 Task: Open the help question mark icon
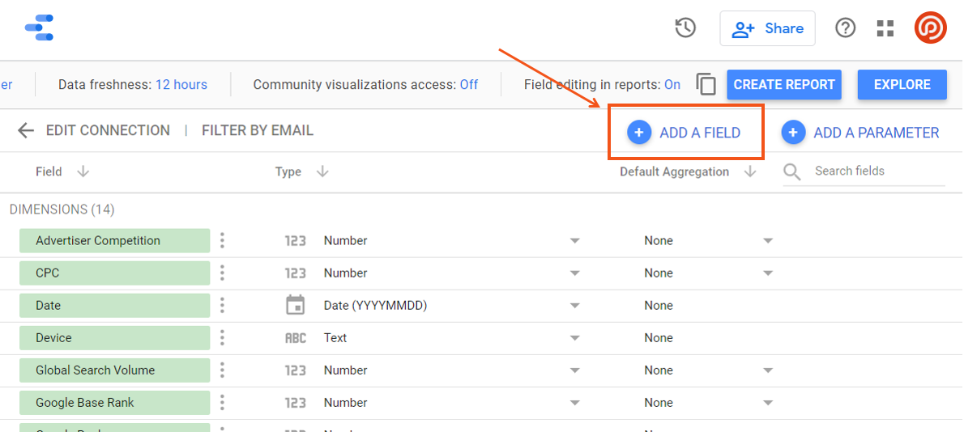[x=845, y=28]
